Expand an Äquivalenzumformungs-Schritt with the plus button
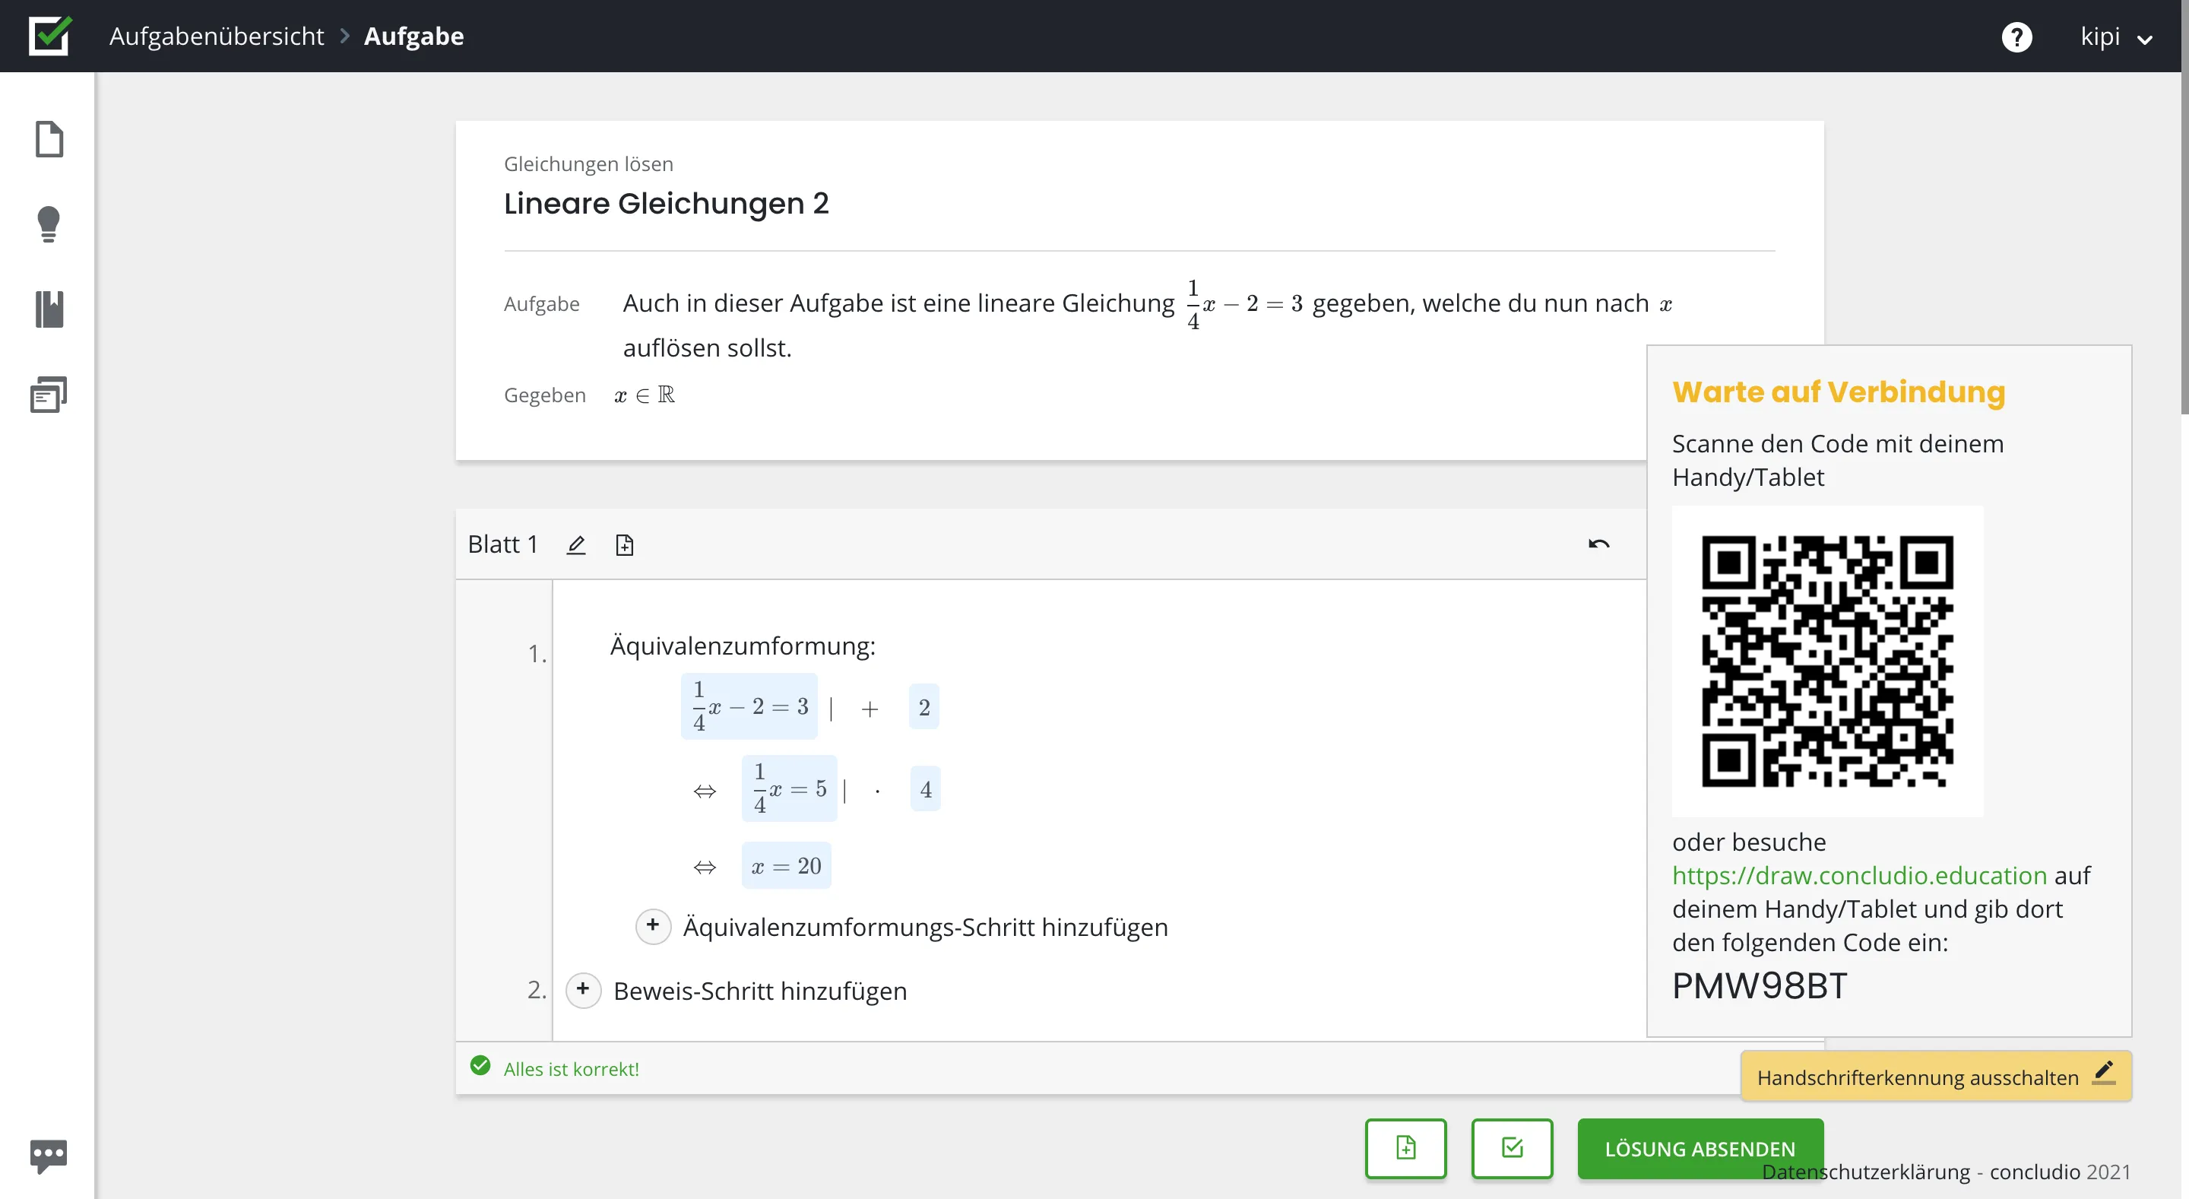This screenshot has height=1199, width=2189. (x=653, y=926)
